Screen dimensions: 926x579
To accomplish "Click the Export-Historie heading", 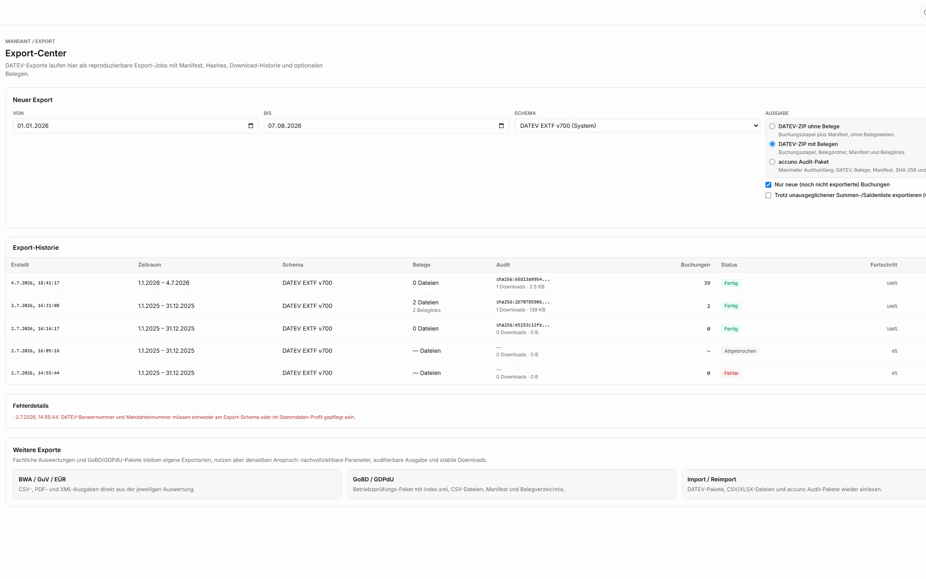I will pyautogui.click(x=36, y=248).
